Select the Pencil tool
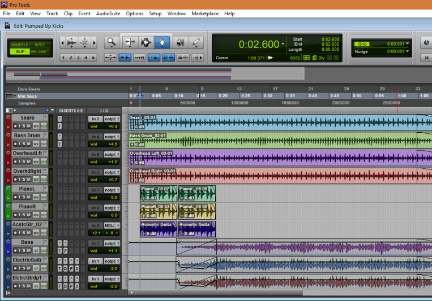This screenshot has width=432, height=301. [x=196, y=42]
